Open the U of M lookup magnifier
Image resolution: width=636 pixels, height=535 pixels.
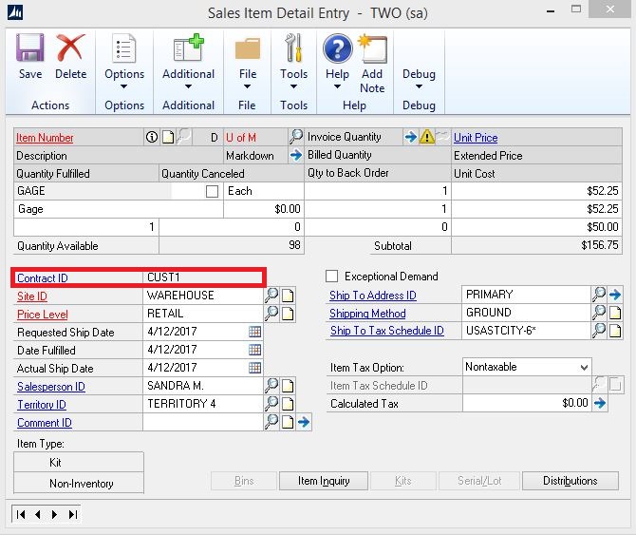pyautogui.click(x=296, y=137)
